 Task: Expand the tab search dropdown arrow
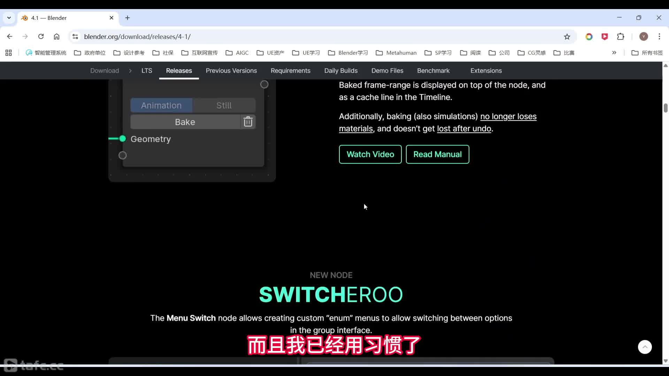9,18
